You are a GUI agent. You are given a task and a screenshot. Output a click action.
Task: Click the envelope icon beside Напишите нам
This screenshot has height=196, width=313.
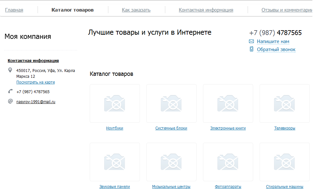[x=251, y=41]
